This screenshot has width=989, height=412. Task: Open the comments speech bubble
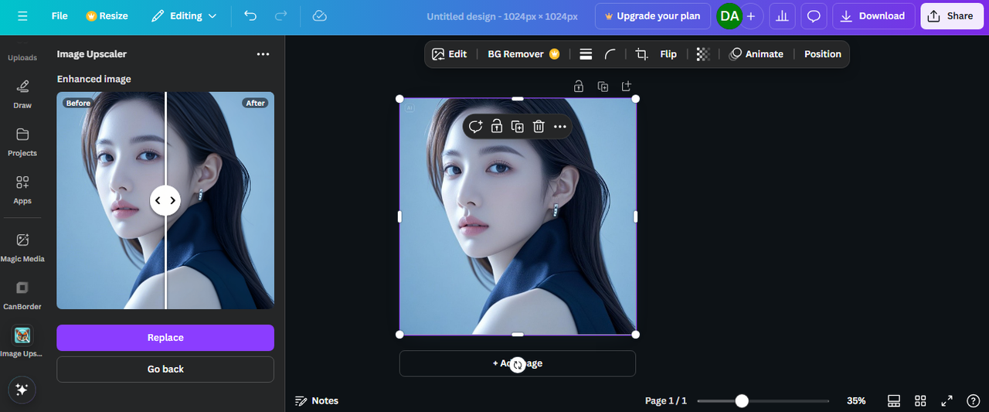814,16
